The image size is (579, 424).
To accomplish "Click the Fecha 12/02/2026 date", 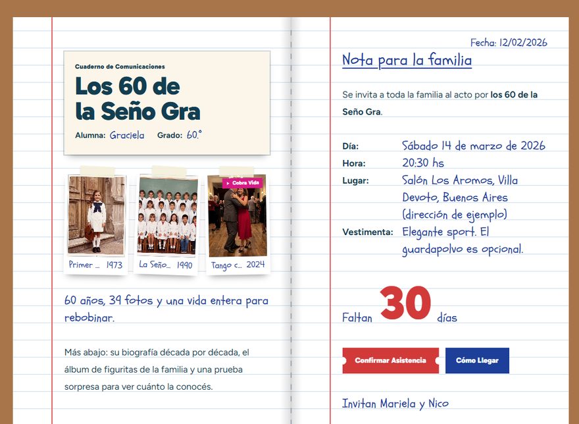I will (x=509, y=43).
